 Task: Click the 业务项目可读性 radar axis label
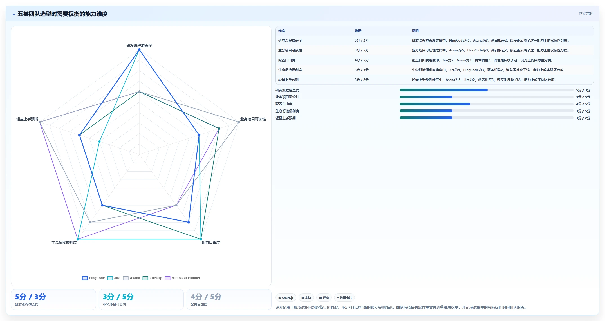point(253,119)
